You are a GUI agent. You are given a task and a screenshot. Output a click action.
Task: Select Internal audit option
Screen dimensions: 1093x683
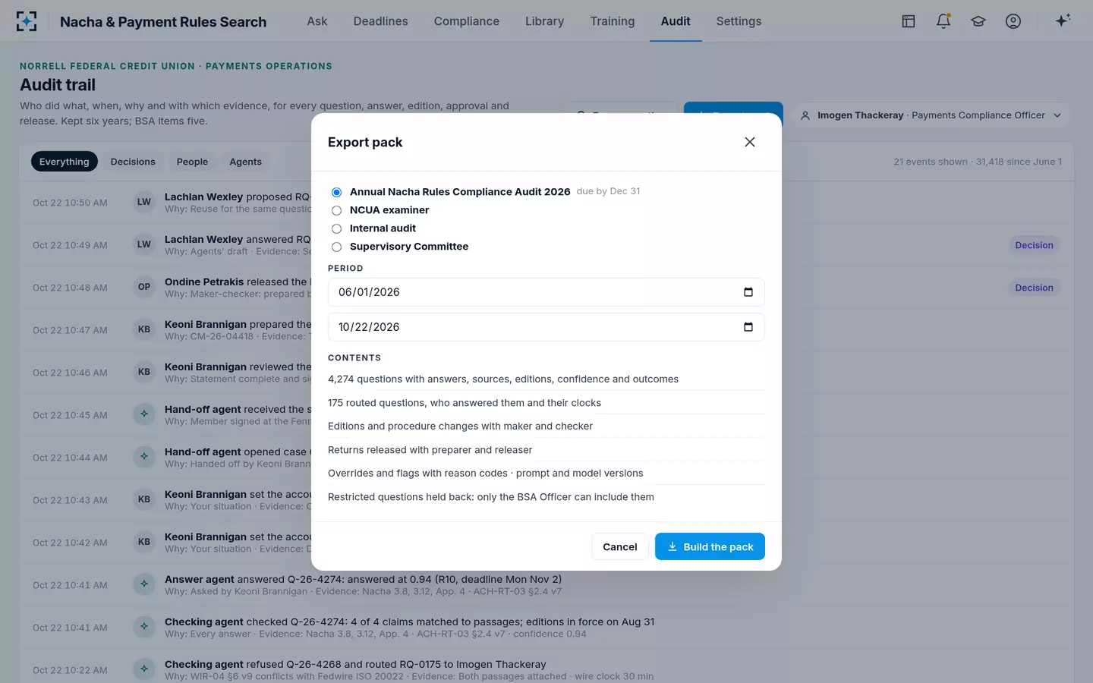(x=336, y=228)
